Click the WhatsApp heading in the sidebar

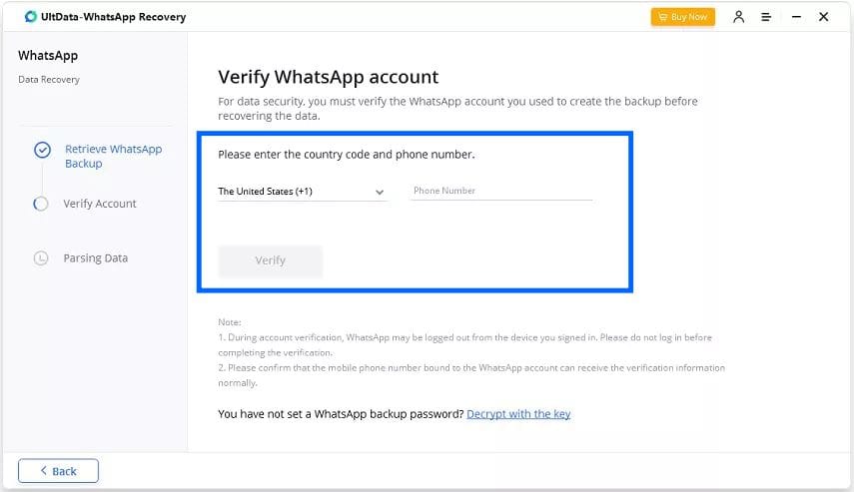tap(48, 56)
